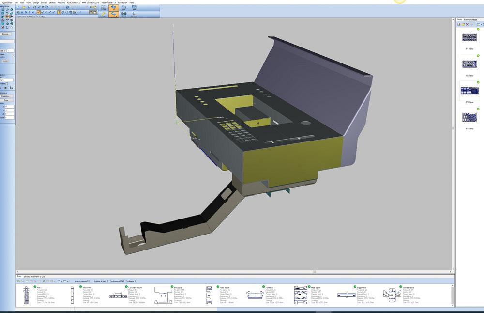
Task: Click the Browse button in the left panel
Action: pyautogui.click(x=6, y=34)
